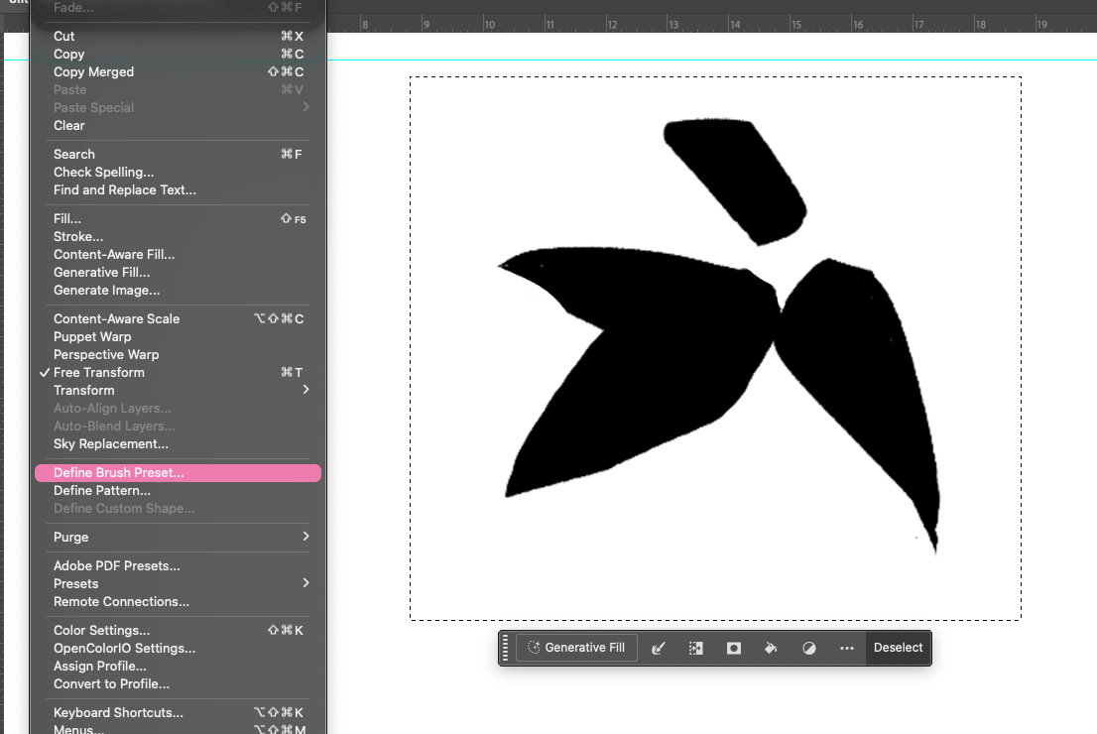Click the fill selection bucket icon
The height and width of the screenshot is (734, 1097).
tap(771, 649)
